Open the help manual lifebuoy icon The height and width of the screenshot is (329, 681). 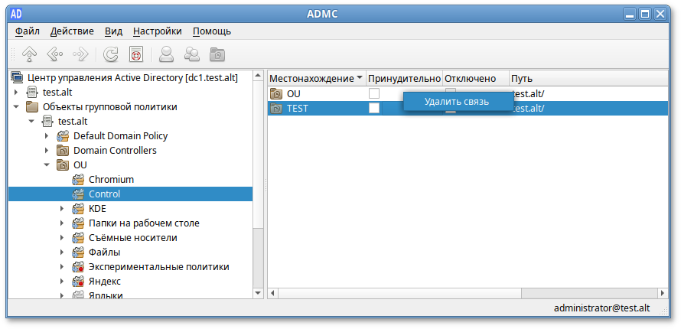tap(136, 54)
